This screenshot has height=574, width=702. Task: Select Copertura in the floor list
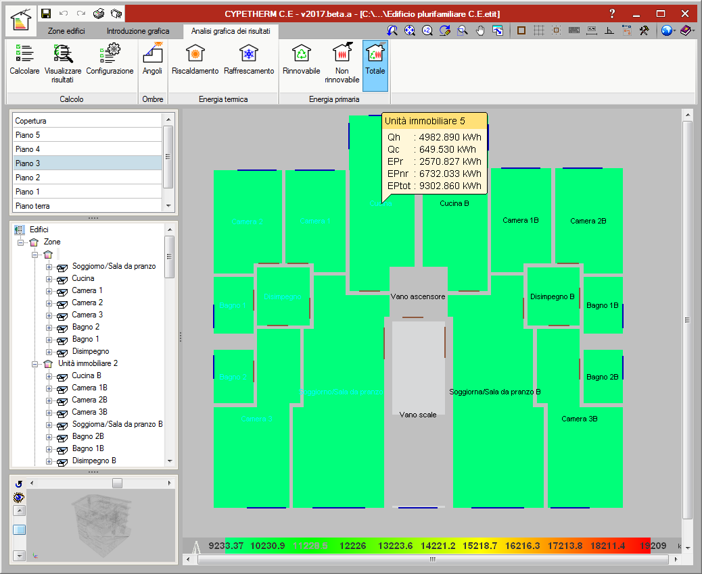point(87,121)
